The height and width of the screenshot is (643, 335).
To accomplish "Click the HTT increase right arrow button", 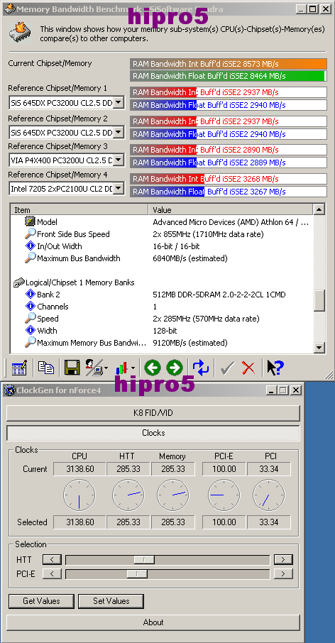I will [x=283, y=559].
